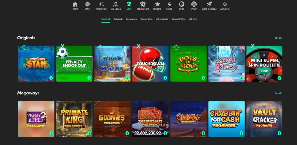The width and height of the screenshot is (297, 145).
Task: Launch Crabbin' for Cash Megaways
Action: 226,119
